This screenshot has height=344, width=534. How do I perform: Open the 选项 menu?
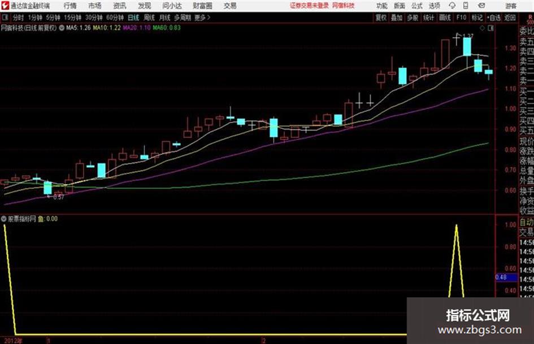tap(434, 6)
